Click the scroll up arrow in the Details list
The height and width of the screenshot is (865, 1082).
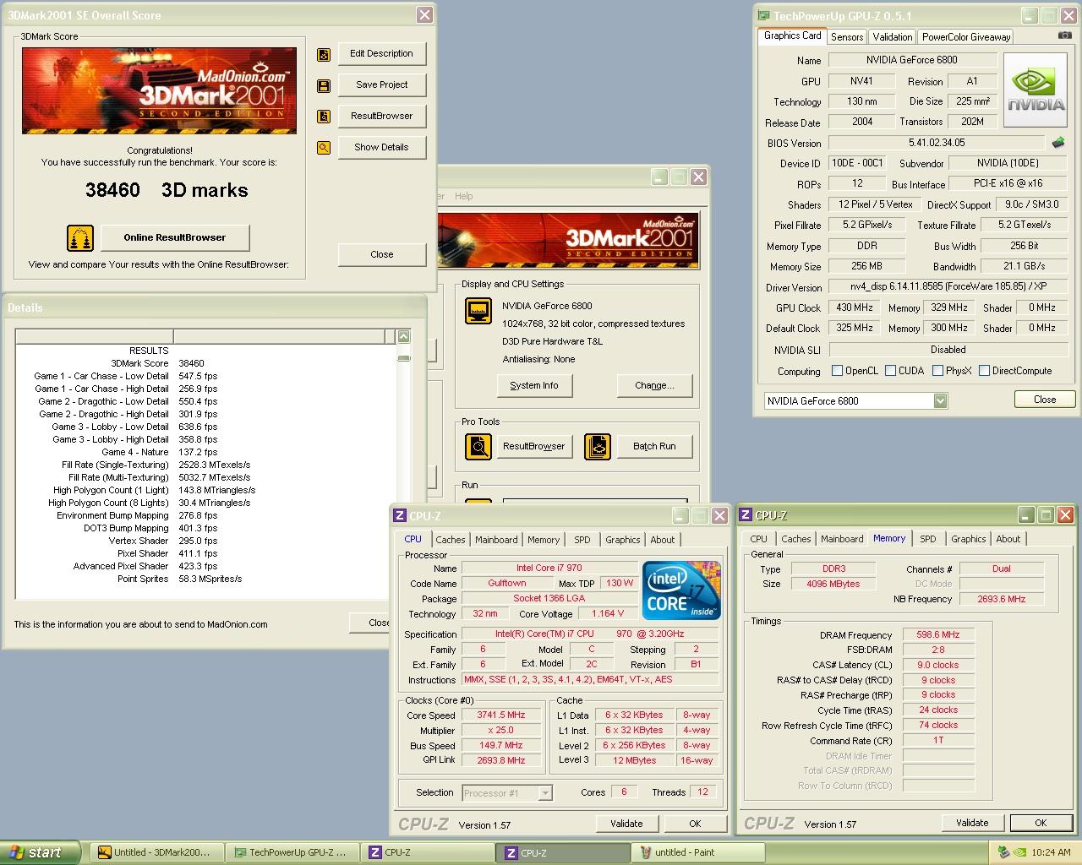click(404, 337)
